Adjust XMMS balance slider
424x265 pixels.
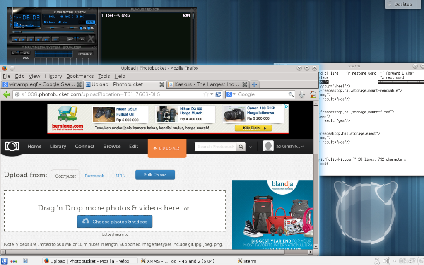click(71, 28)
